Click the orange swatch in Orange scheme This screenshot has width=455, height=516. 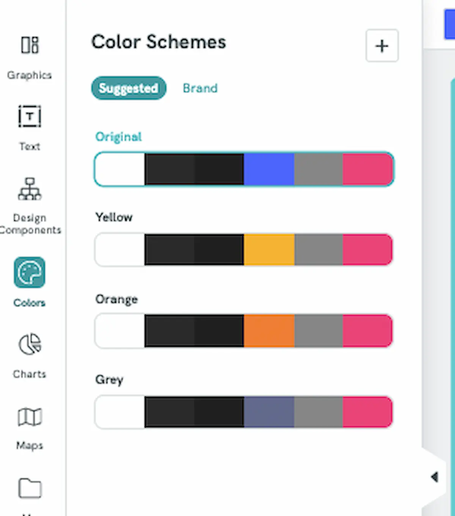tap(269, 331)
